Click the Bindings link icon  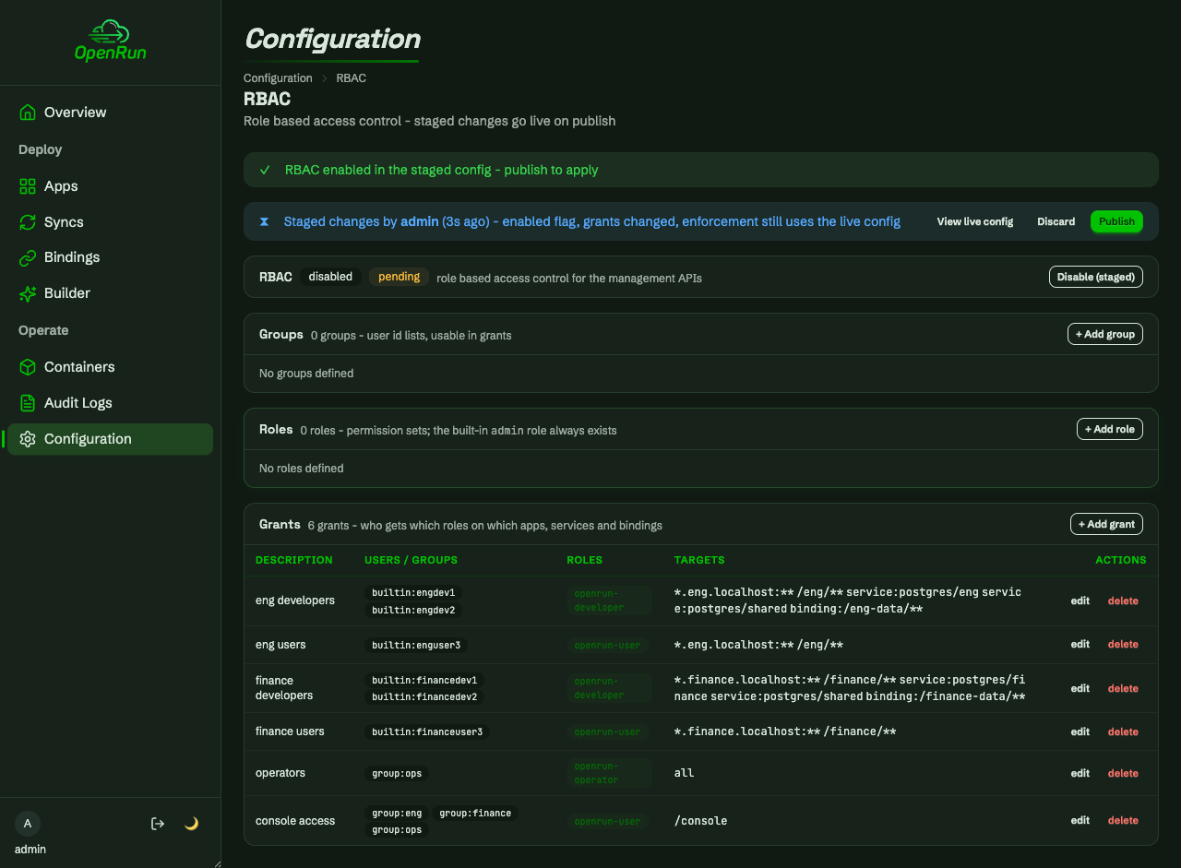coord(28,257)
